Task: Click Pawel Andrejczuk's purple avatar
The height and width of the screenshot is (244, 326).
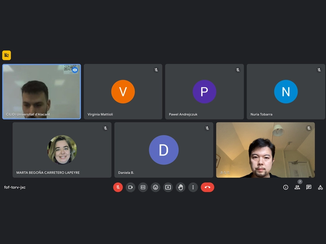Action: point(205,91)
